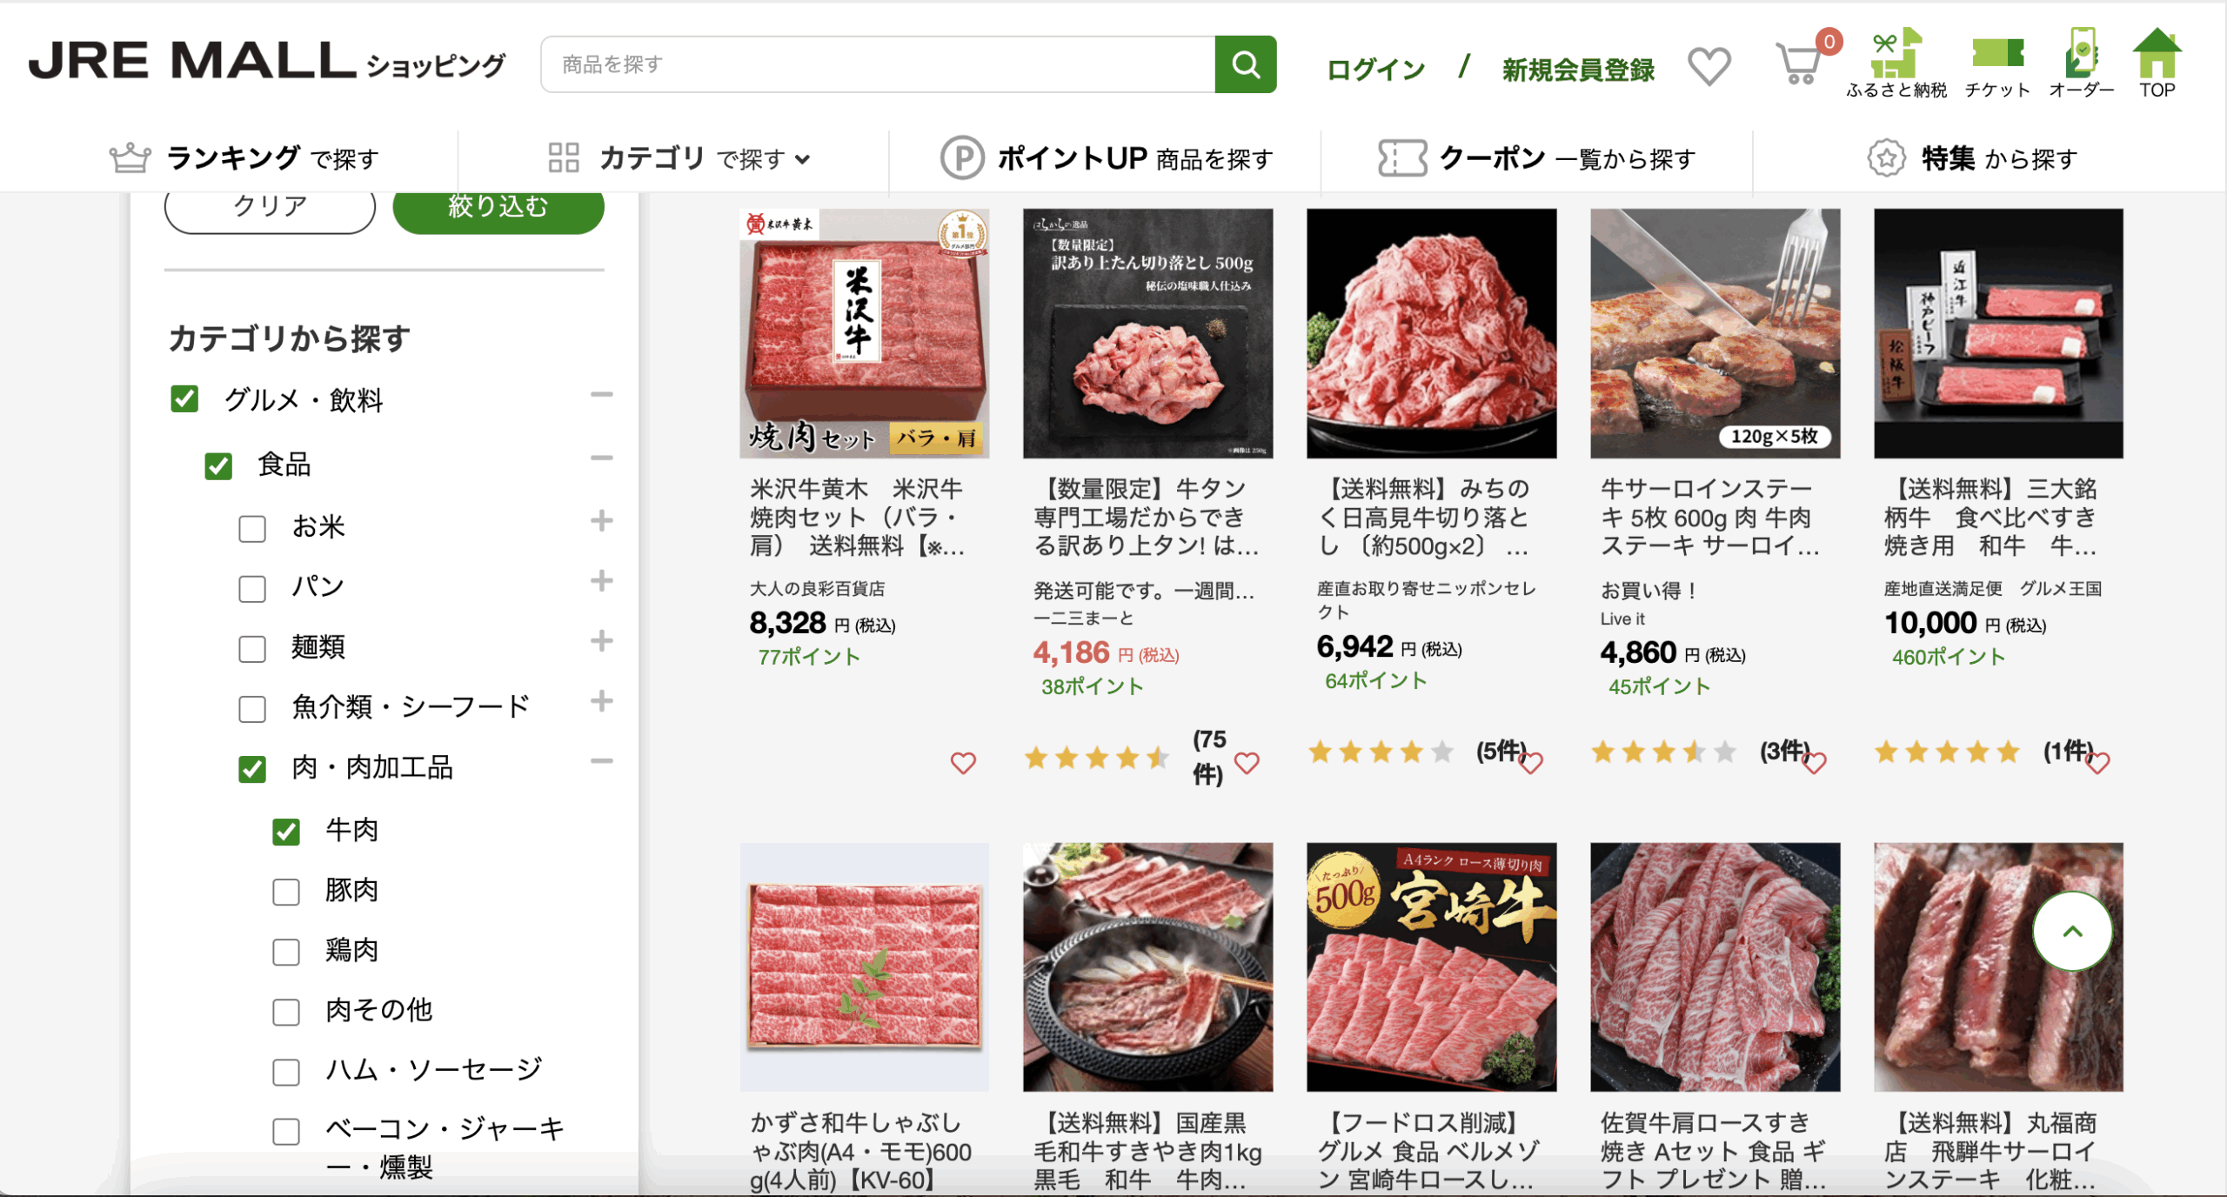The height and width of the screenshot is (1197, 2227).
Task: Click the green search magnifier button
Action: 1245,64
